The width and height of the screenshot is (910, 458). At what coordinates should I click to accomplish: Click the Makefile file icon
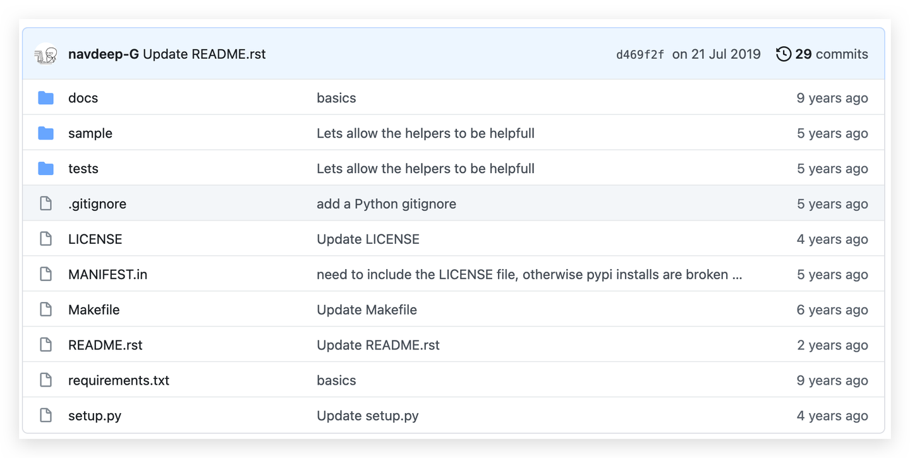[x=45, y=310]
